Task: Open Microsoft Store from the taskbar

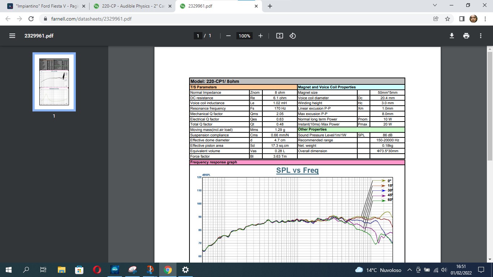Action: (79, 269)
